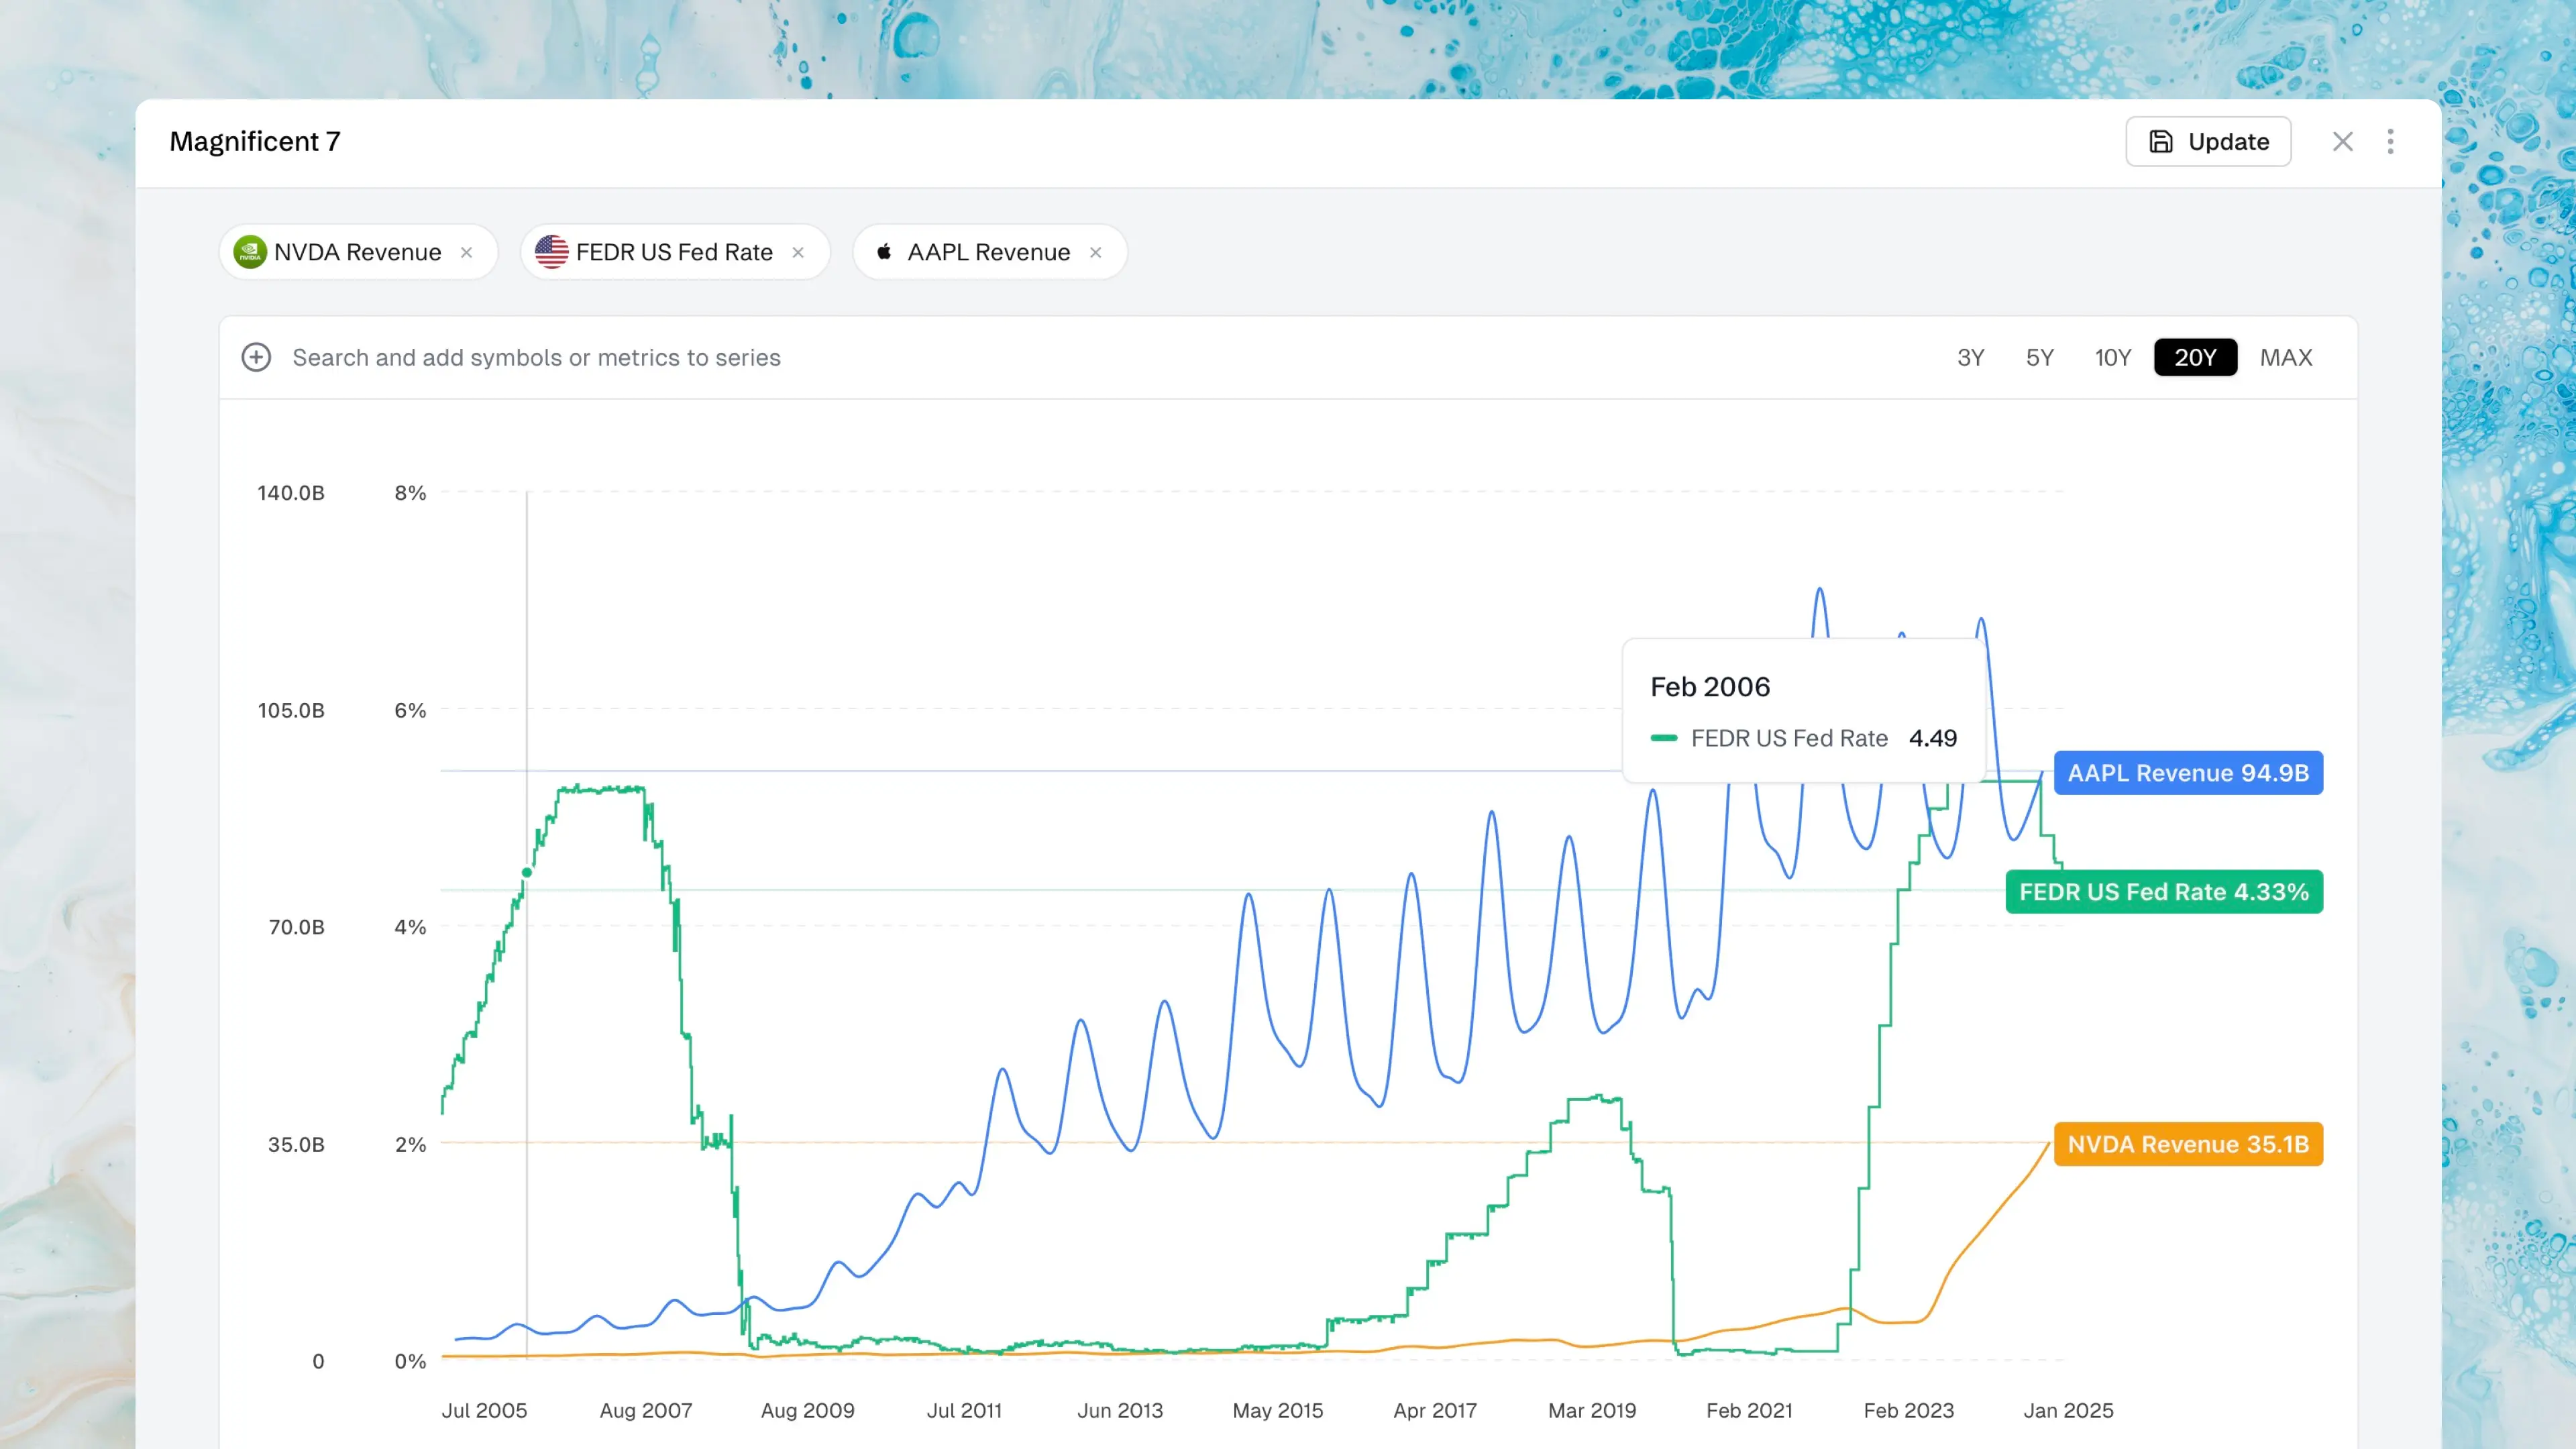2576x1449 pixels.
Task: Click the Update save button
Action: tap(2208, 141)
